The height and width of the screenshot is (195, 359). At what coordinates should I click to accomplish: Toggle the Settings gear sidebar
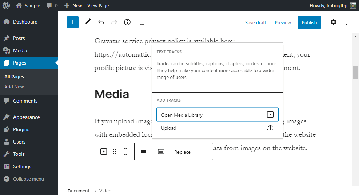pyautogui.click(x=333, y=22)
